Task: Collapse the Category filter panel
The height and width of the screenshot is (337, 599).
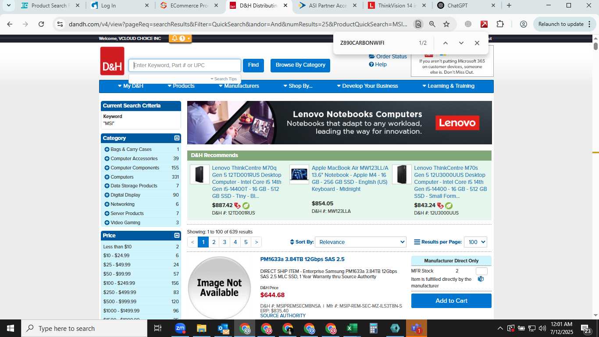Action: (x=177, y=138)
